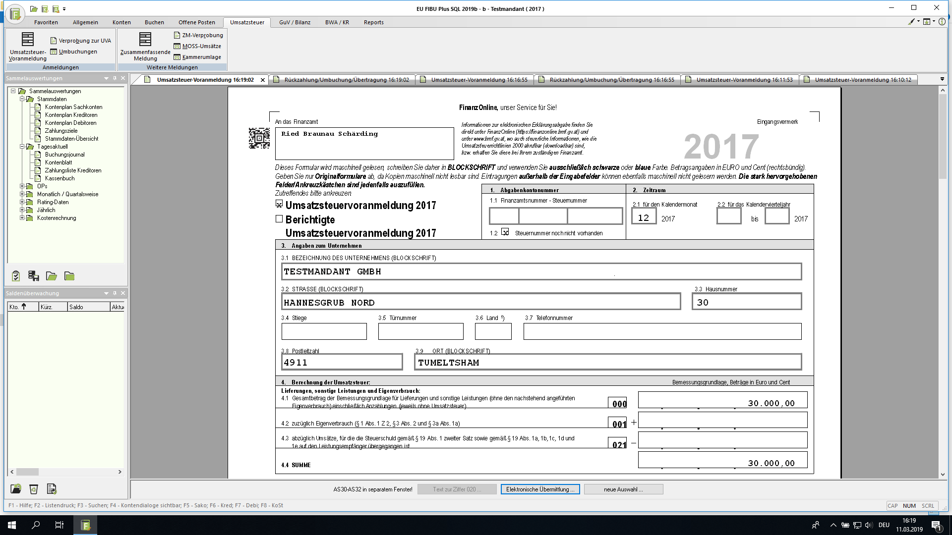
Task: Open the Windows Start menu
Action: tap(12, 525)
